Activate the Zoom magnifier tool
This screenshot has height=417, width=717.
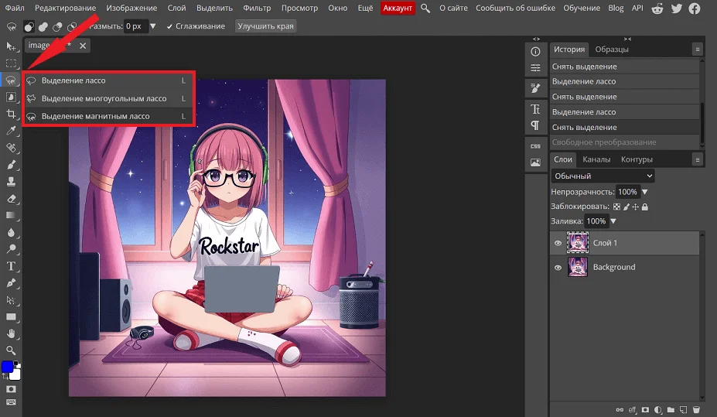[x=11, y=350]
